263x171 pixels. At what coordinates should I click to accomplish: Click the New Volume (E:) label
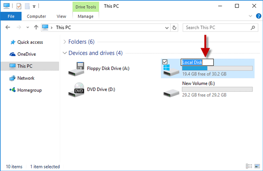coord(199,83)
